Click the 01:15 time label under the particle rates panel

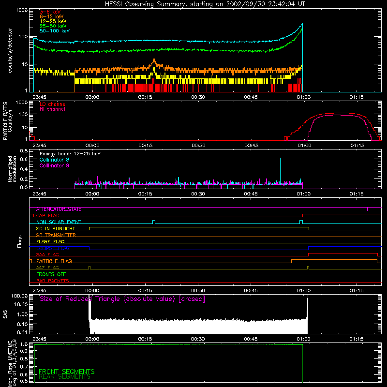pos(357,146)
